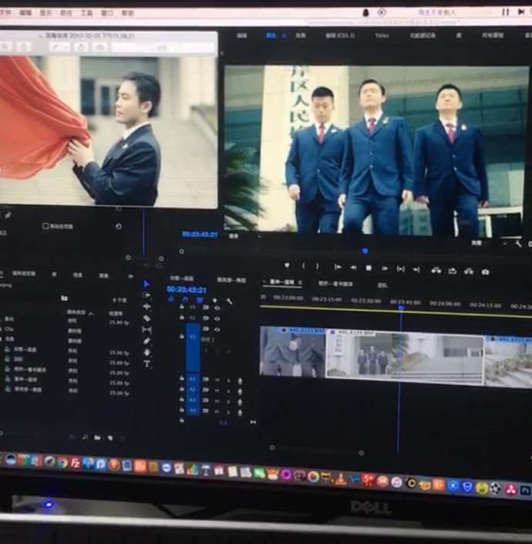This screenshot has width=532, height=544.
Task: Toggle nest sequence insert icon
Action: click(x=171, y=299)
